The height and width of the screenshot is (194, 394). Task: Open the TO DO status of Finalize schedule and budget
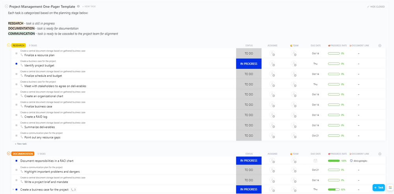tap(249, 74)
